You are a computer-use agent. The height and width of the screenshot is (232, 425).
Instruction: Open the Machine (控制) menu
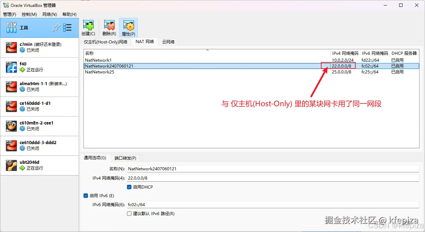click(29, 14)
